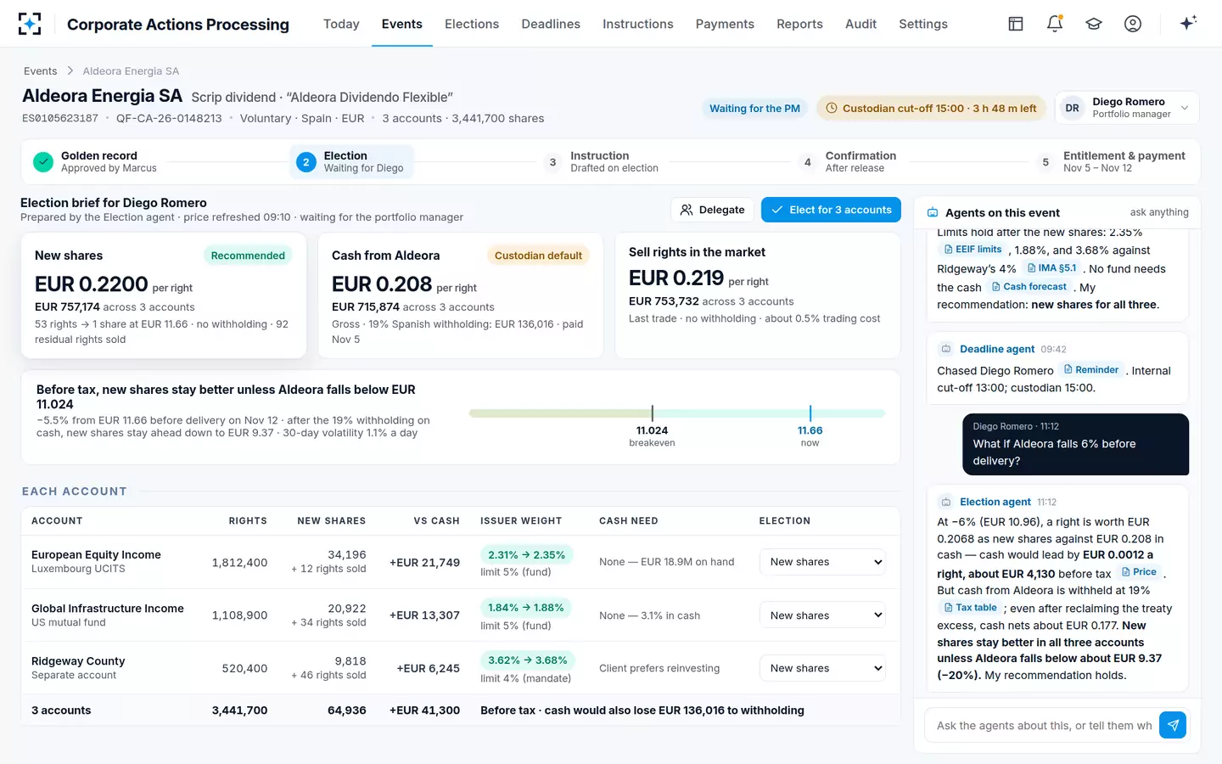Switch to the Today tab
The width and height of the screenshot is (1222, 764).
[x=341, y=24]
